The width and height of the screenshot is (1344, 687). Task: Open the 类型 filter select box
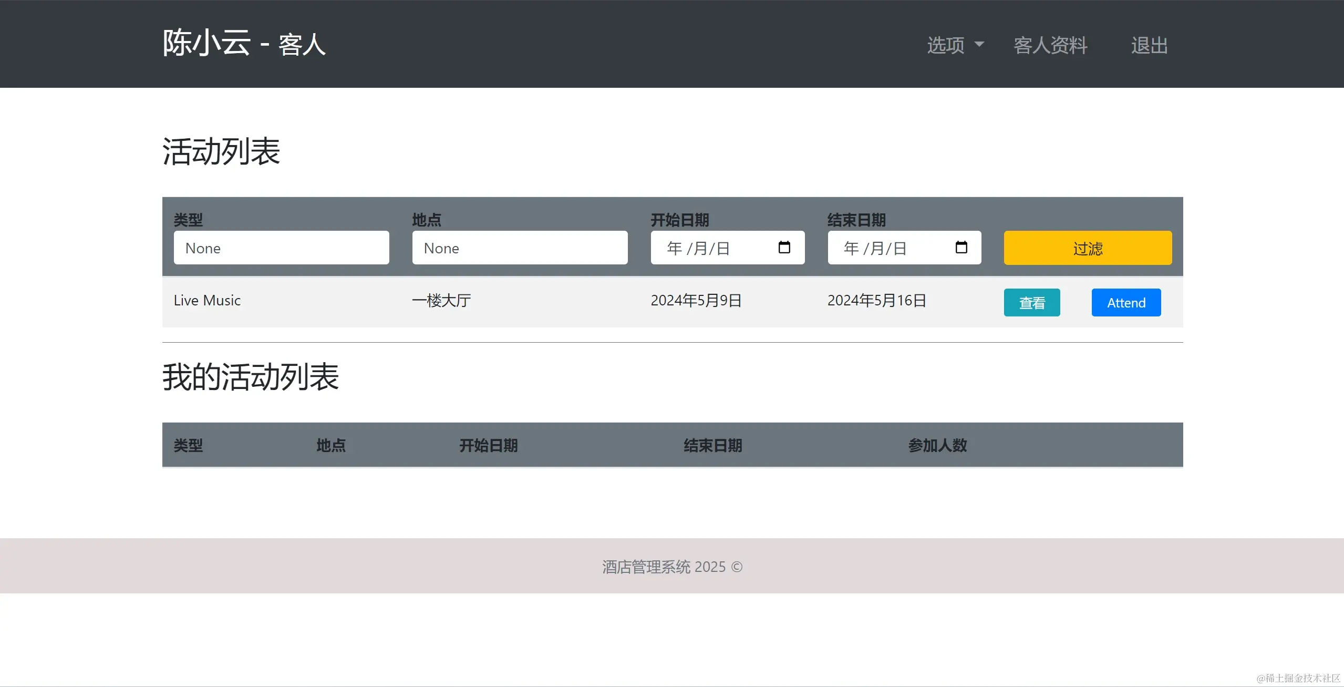click(x=281, y=248)
